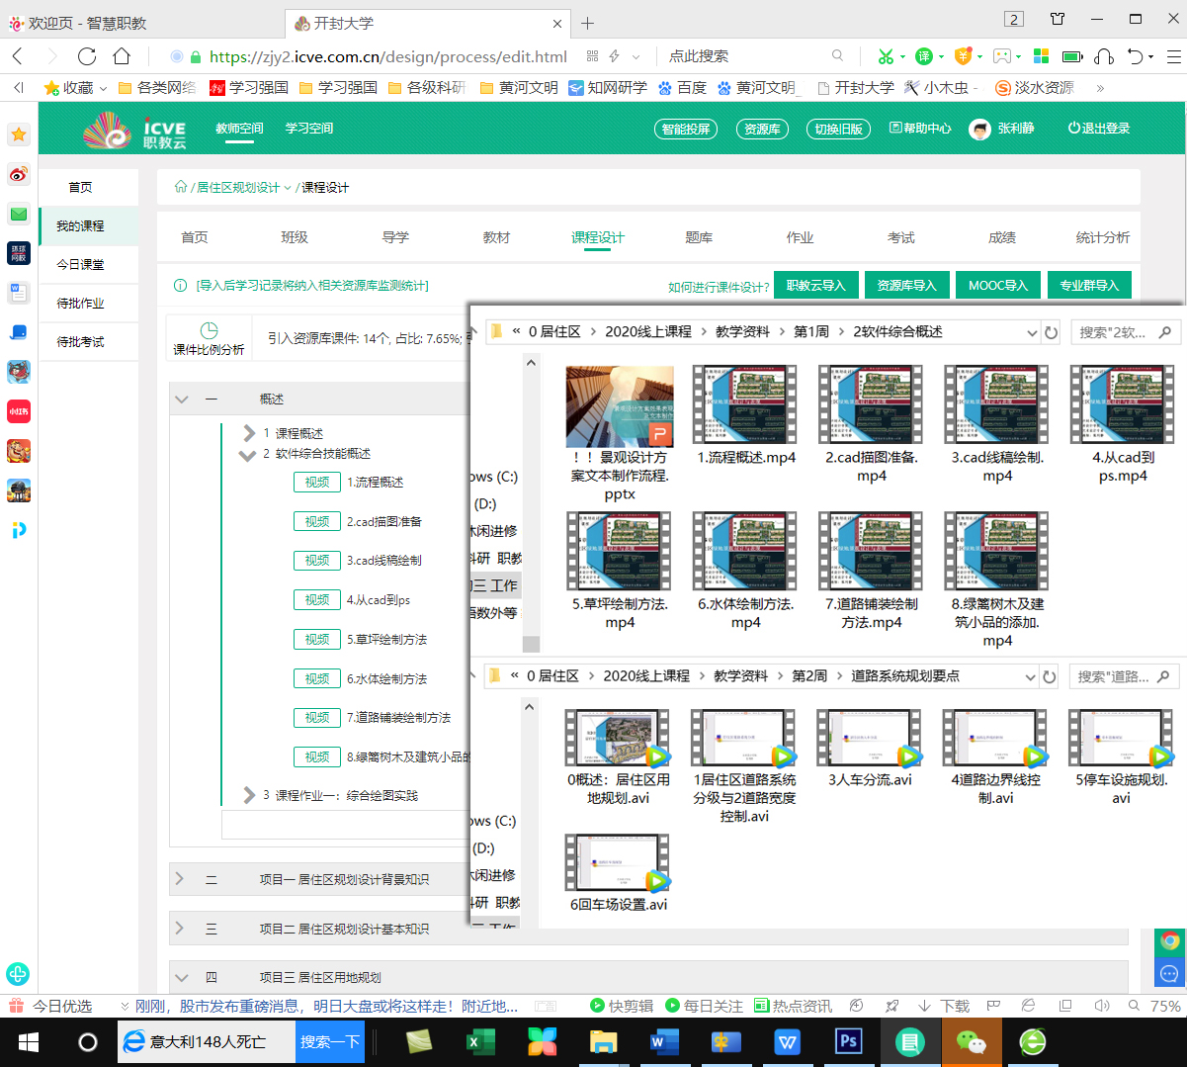The image size is (1187, 1067).
Task: Click the 课件比例分析 chart icon
Action: tap(209, 331)
